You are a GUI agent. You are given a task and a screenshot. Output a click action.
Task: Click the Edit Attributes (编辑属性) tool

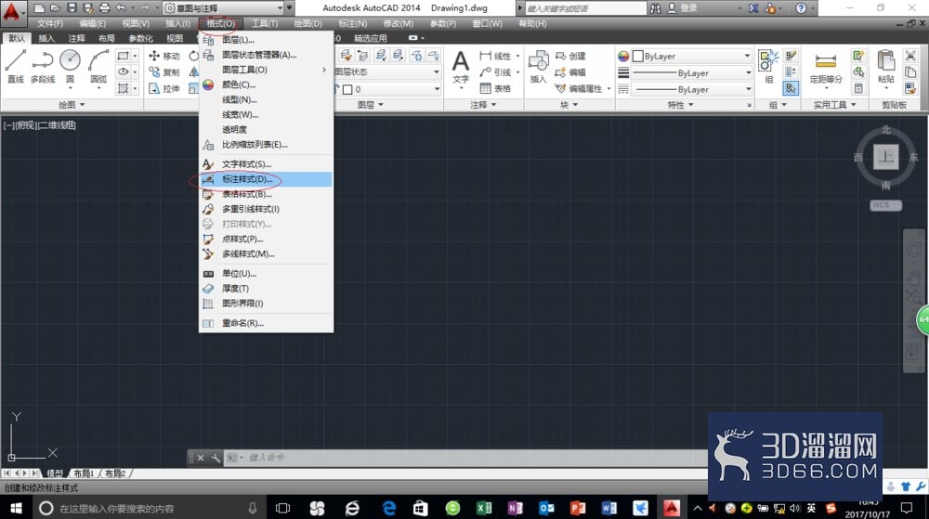[579, 89]
